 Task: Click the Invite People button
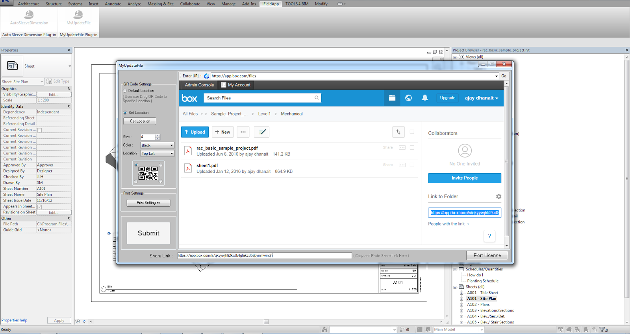(x=465, y=178)
